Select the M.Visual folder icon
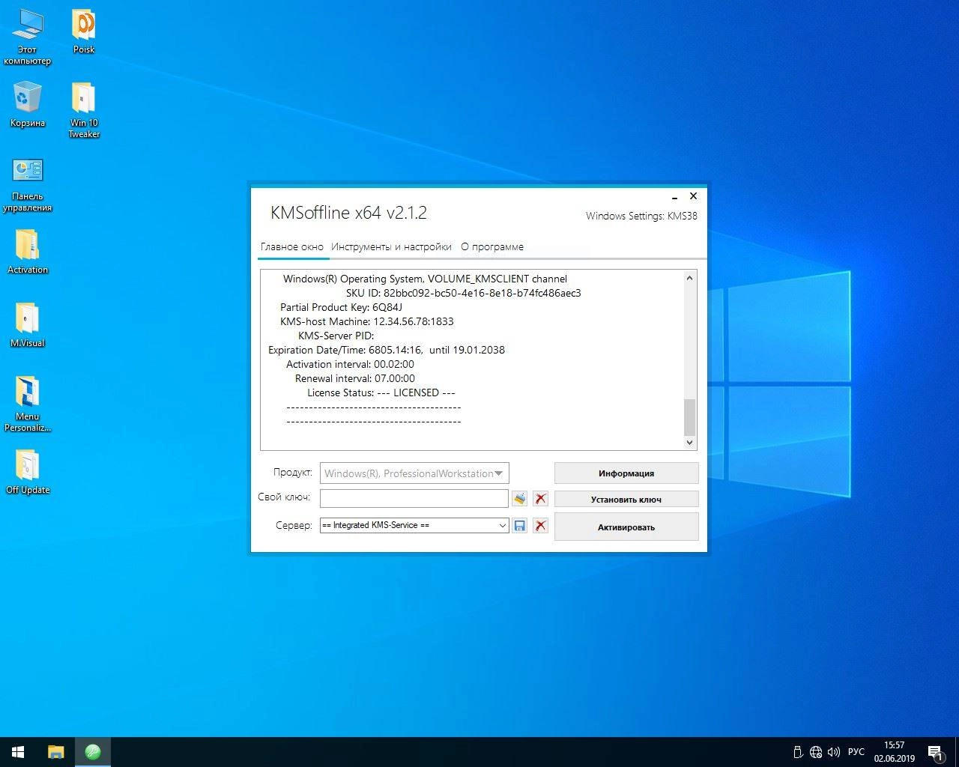This screenshot has width=959, height=767. click(27, 325)
